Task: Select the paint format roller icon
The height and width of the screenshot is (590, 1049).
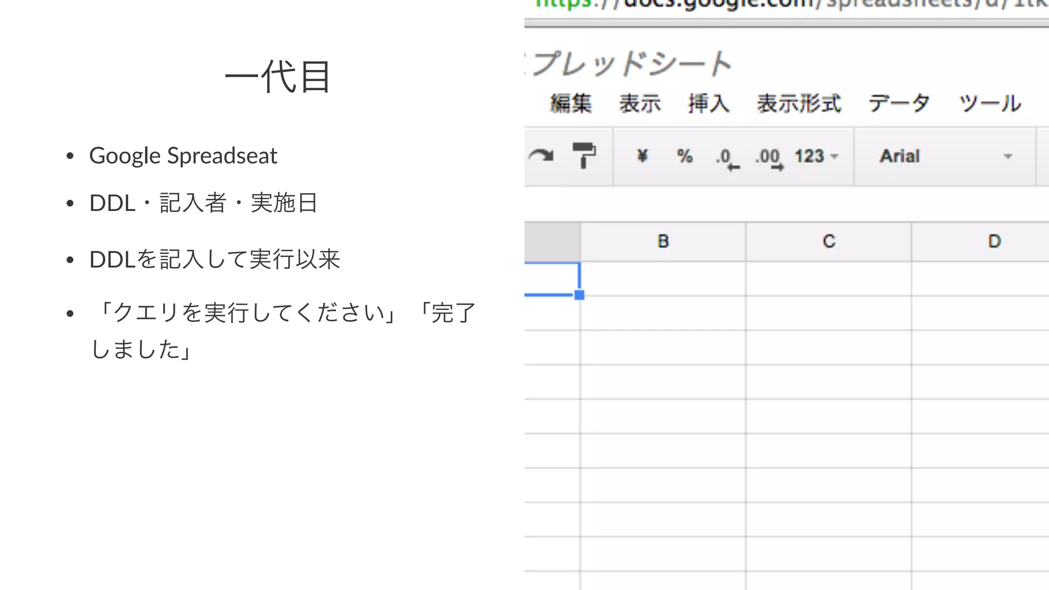Action: pyautogui.click(x=584, y=155)
